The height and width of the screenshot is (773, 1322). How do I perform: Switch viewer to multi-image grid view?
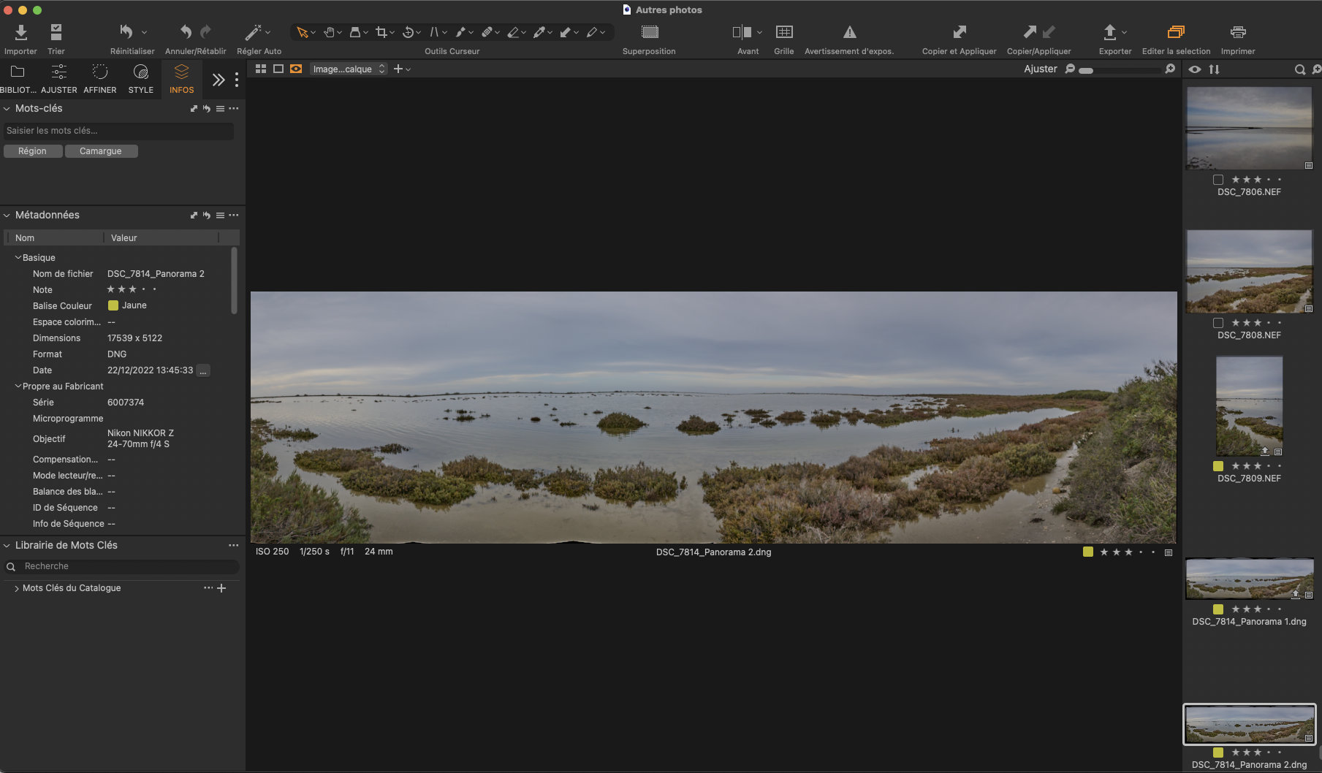coord(261,69)
